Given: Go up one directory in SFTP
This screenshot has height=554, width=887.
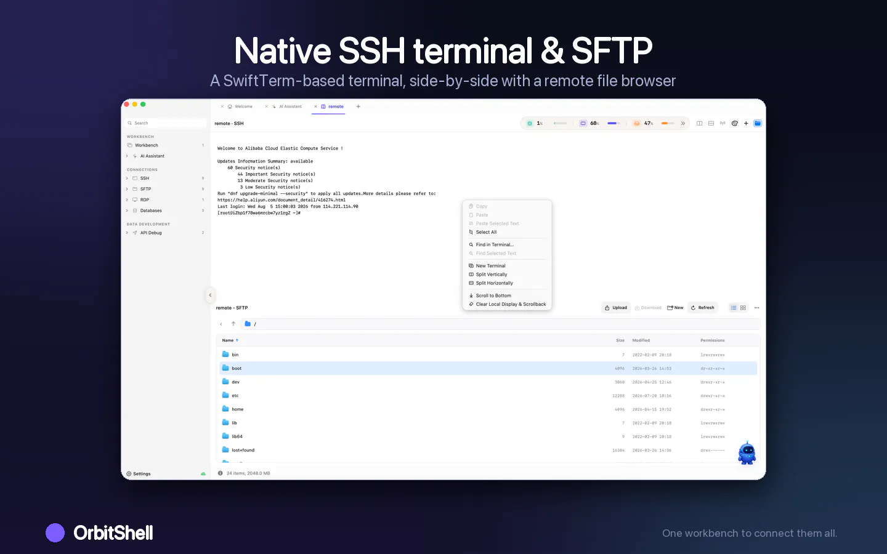Looking at the screenshot, I should click(x=233, y=324).
